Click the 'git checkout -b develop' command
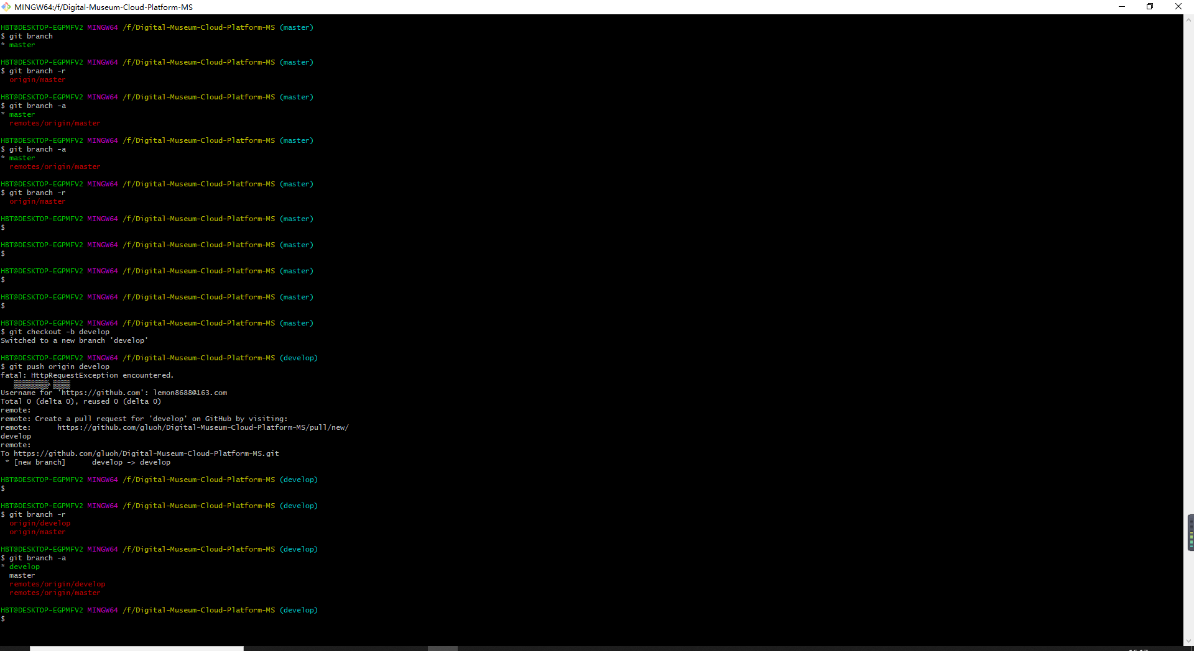The width and height of the screenshot is (1194, 651). [59, 332]
